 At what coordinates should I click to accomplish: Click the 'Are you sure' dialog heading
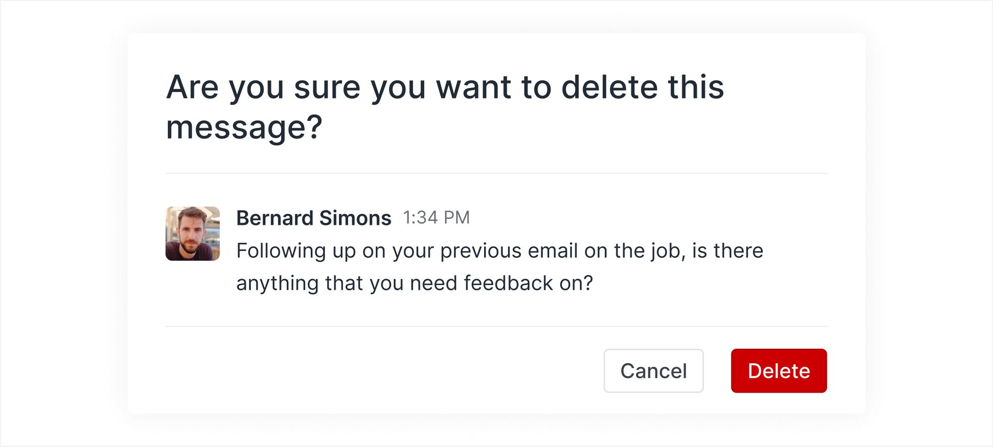(x=444, y=87)
